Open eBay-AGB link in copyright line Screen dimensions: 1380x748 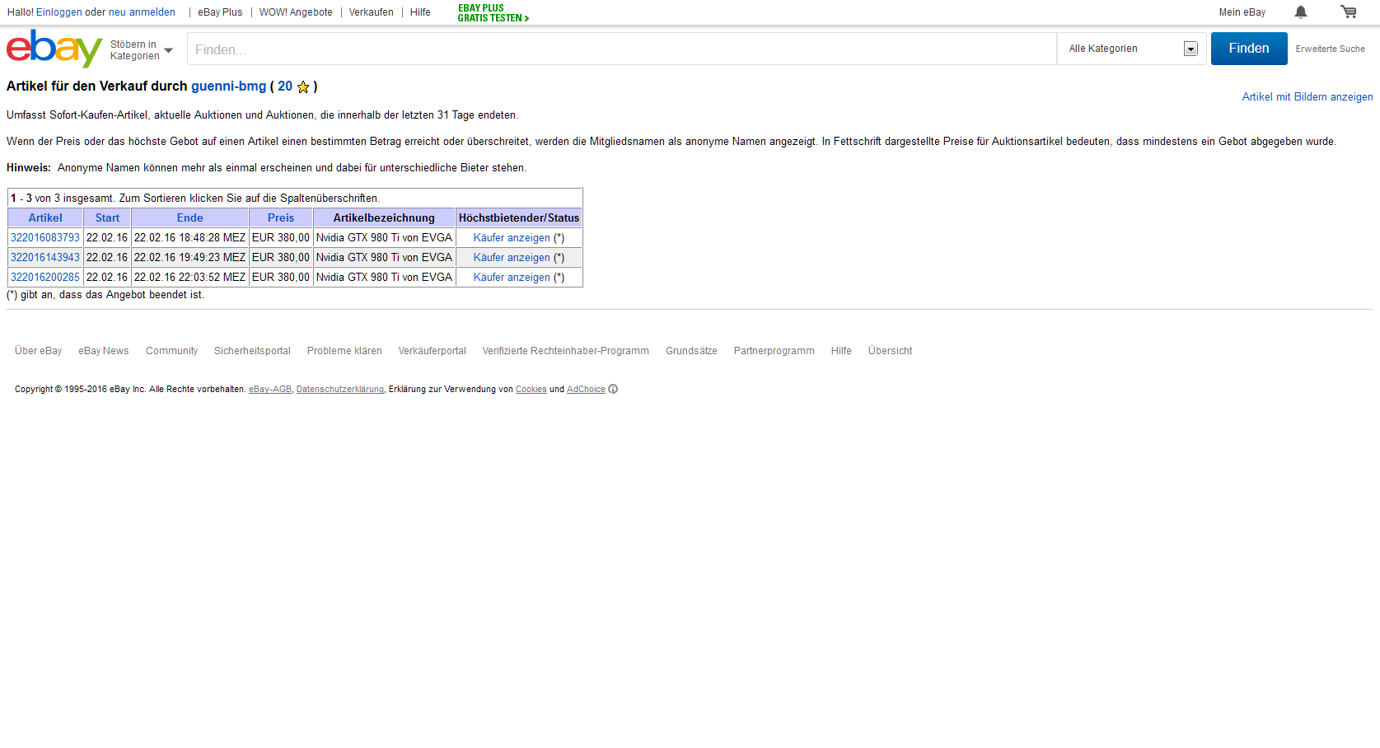270,390
